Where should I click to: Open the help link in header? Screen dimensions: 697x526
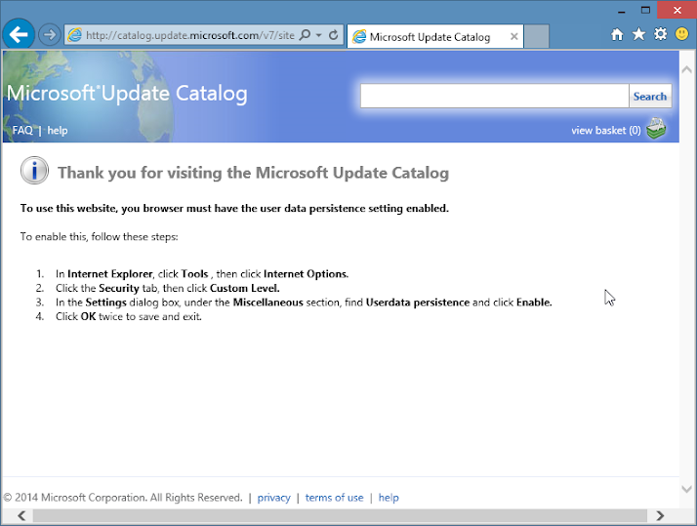click(58, 130)
